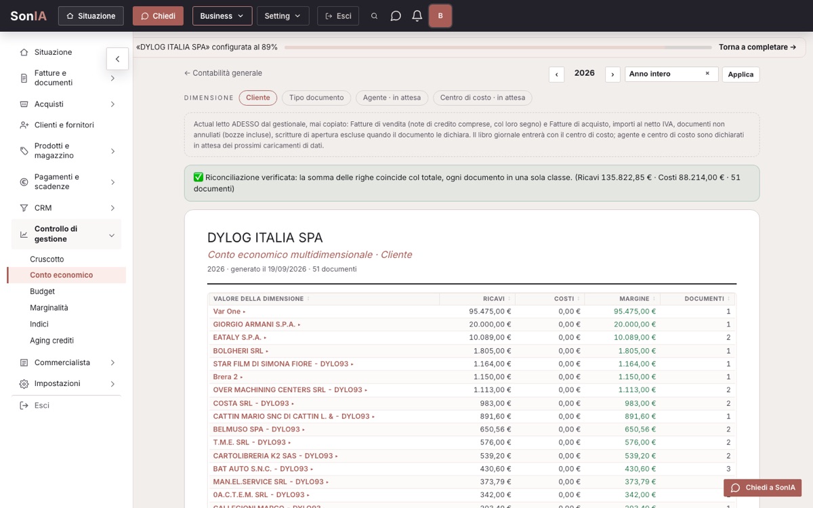813x508 pixels.
Task: Collapse the Controllo di gestione chevron
Action: point(112,235)
